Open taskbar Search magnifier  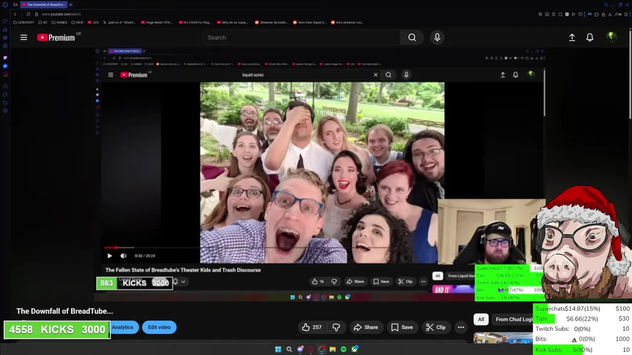point(289,349)
